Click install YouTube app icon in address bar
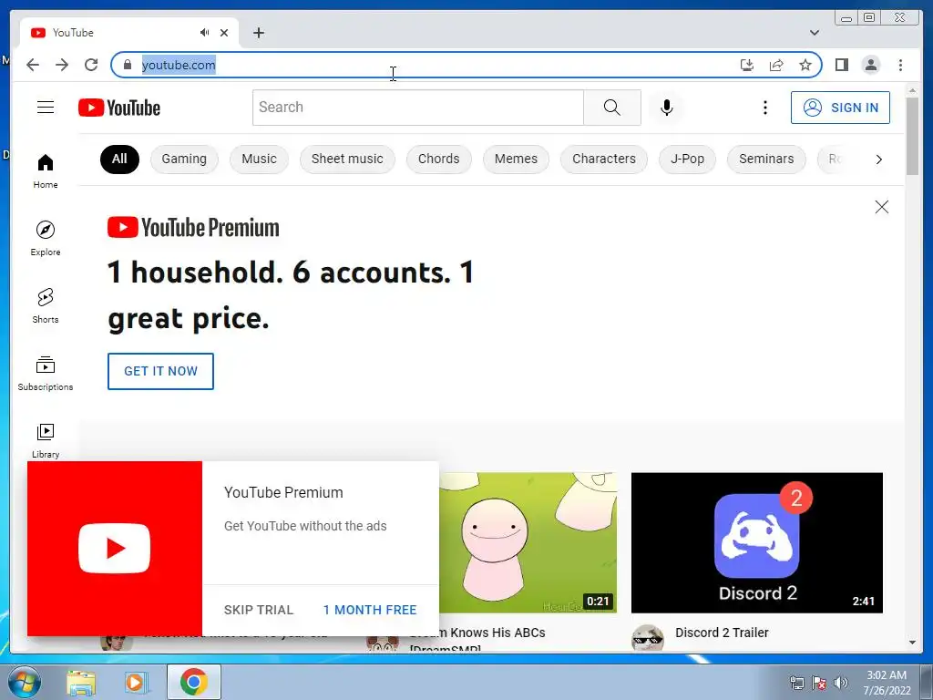The image size is (933, 700). [x=747, y=65]
